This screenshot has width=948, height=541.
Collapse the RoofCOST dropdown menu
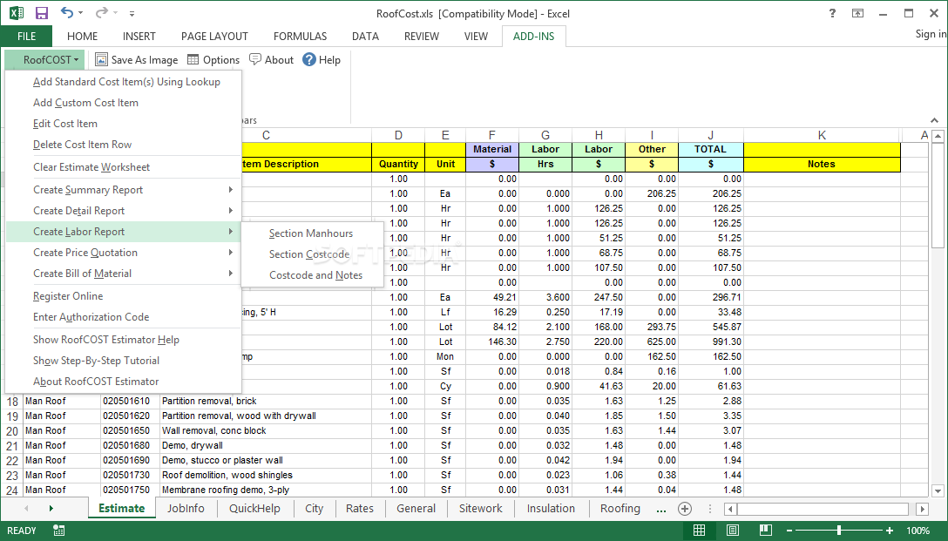[x=45, y=59]
